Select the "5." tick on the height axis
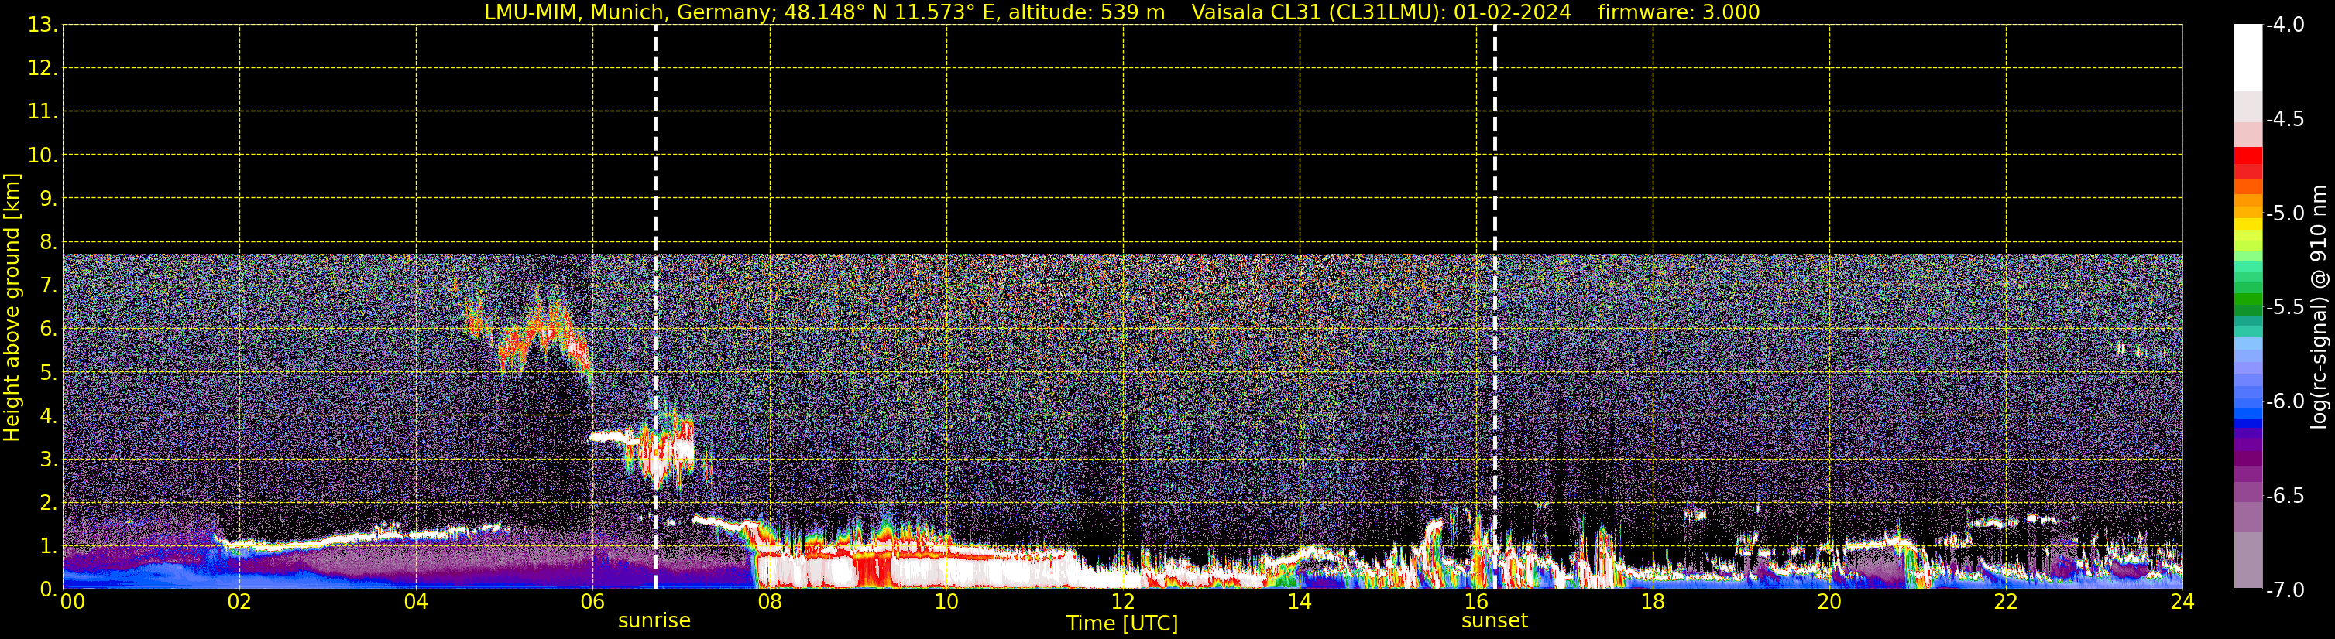 [47, 372]
